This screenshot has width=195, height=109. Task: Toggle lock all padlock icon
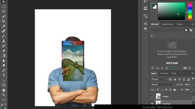[175, 90]
